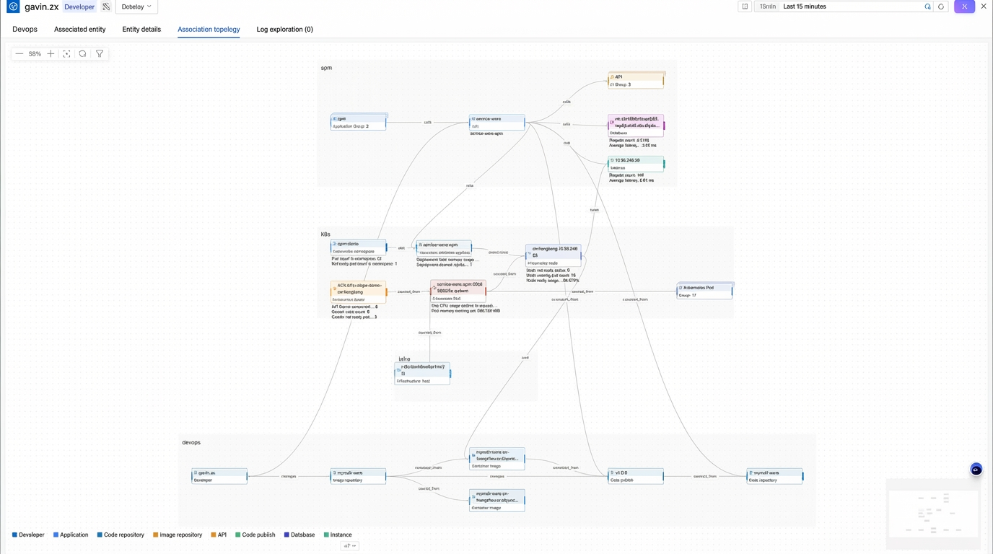Fit the topology to view
The image size is (993, 554).
pos(66,54)
